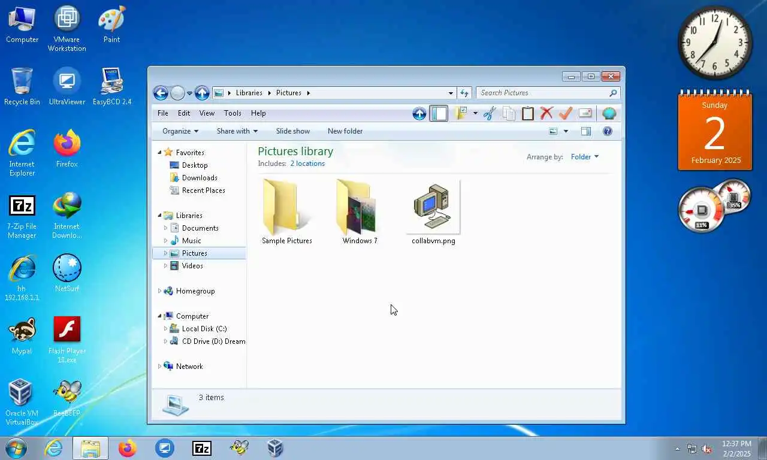The height and width of the screenshot is (460, 767).
Task: Select the UltraViewer desktop icon
Action: point(67,86)
